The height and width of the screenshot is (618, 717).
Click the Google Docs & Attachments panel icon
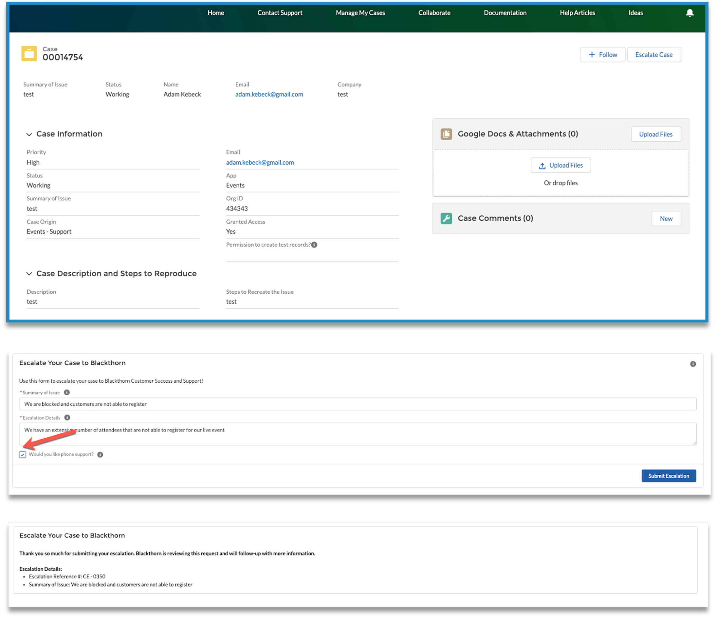pyautogui.click(x=446, y=134)
